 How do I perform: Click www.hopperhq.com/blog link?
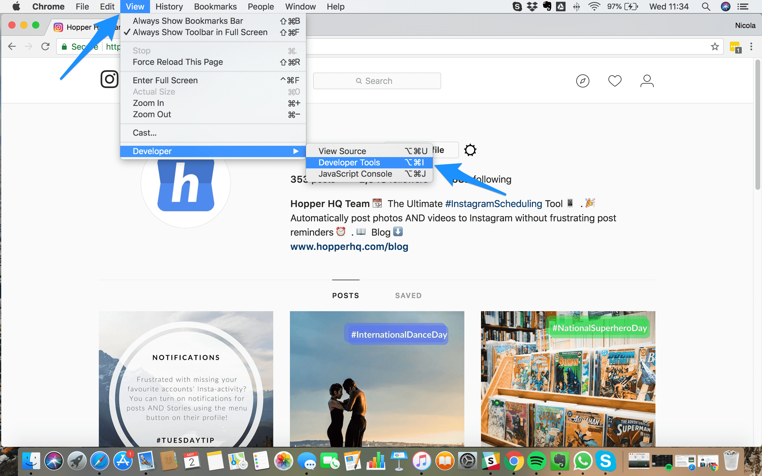pos(349,246)
